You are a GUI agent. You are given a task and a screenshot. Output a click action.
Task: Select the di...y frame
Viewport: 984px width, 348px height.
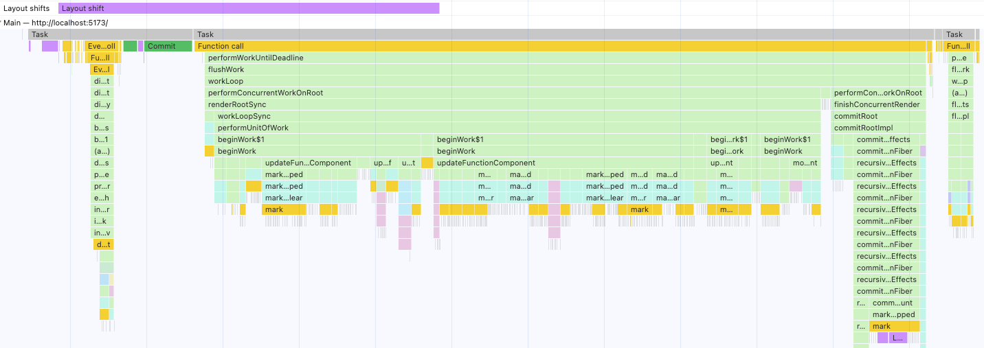[102, 104]
